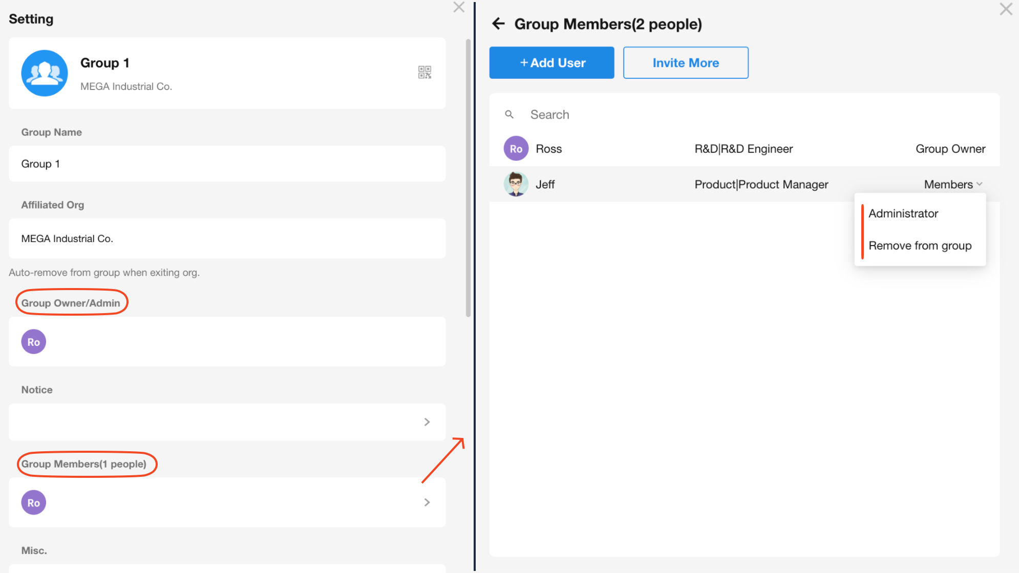Click the Affiliated Org field
Image resolution: width=1019 pixels, height=573 pixels.
227,238
